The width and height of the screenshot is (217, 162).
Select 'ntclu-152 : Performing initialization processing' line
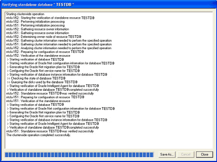[35, 22]
